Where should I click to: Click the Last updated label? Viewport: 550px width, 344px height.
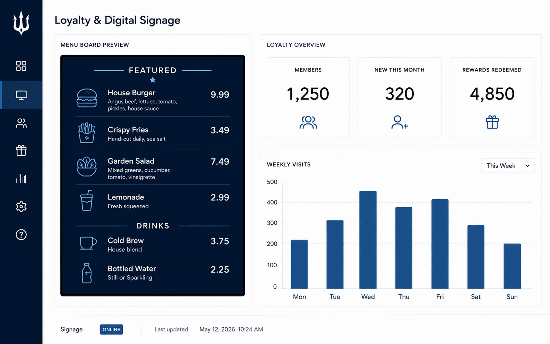(x=171, y=329)
